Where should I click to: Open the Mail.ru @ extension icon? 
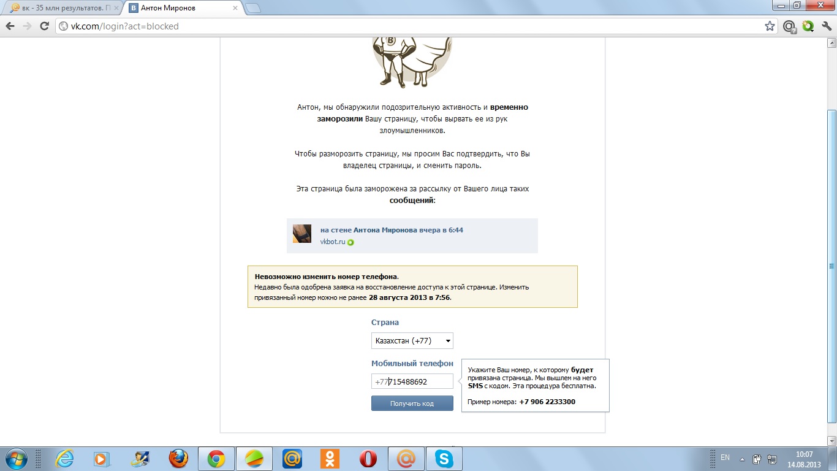click(789, 26)
